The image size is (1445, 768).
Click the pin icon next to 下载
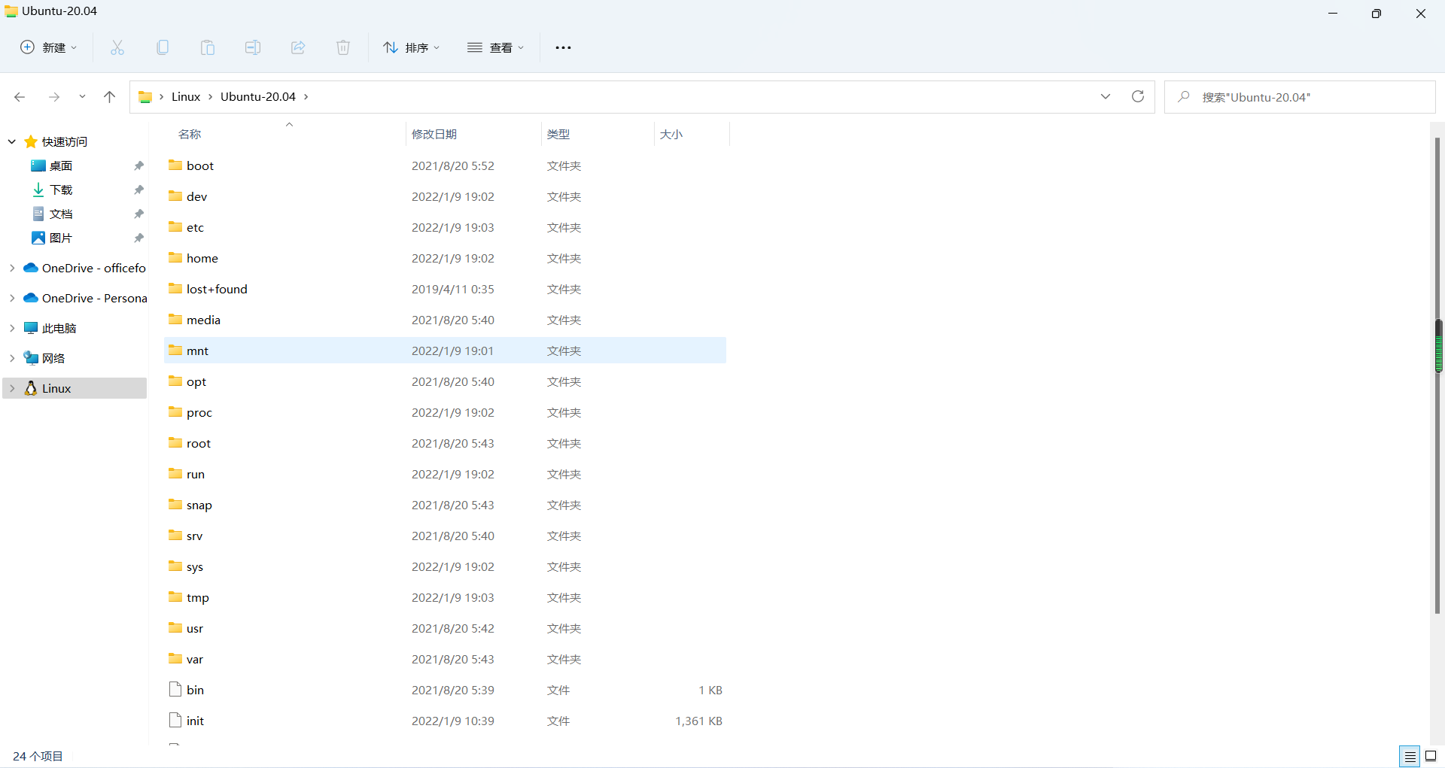point(138,190)
